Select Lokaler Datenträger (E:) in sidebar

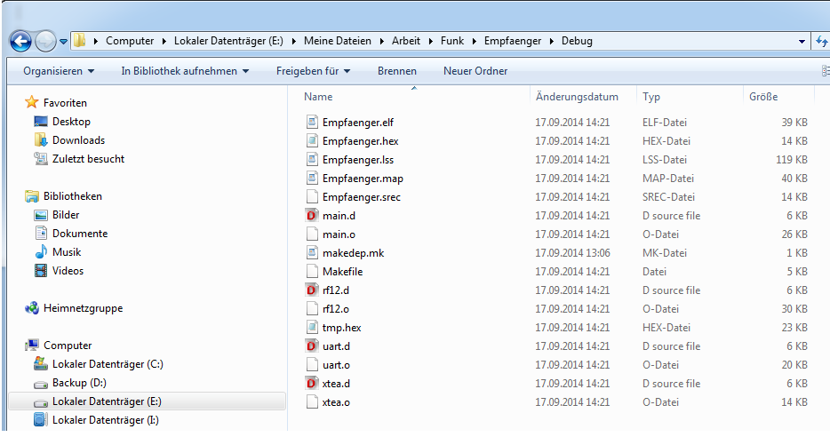[x=148, y=401]
